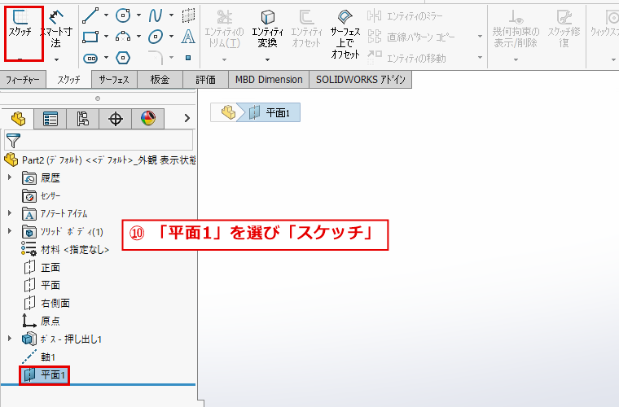Screen dimensions: 619x407
Task: Expand the 履歴 (History) folder
Action: pyautogui.click(x=10, y=177)
